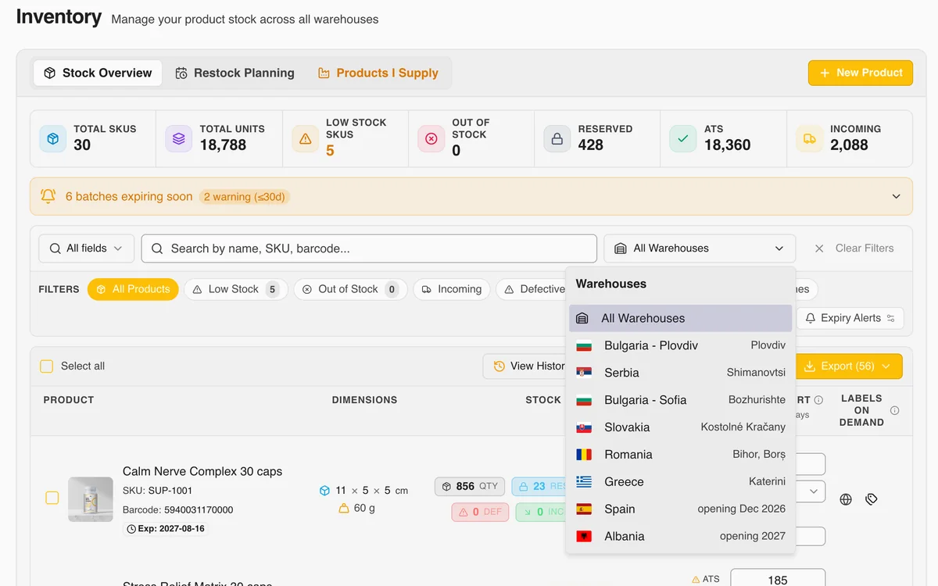Choose All Warehouses in the list
Image resolution: width=938 pixels, height=586 pixels.
[681, 318]
